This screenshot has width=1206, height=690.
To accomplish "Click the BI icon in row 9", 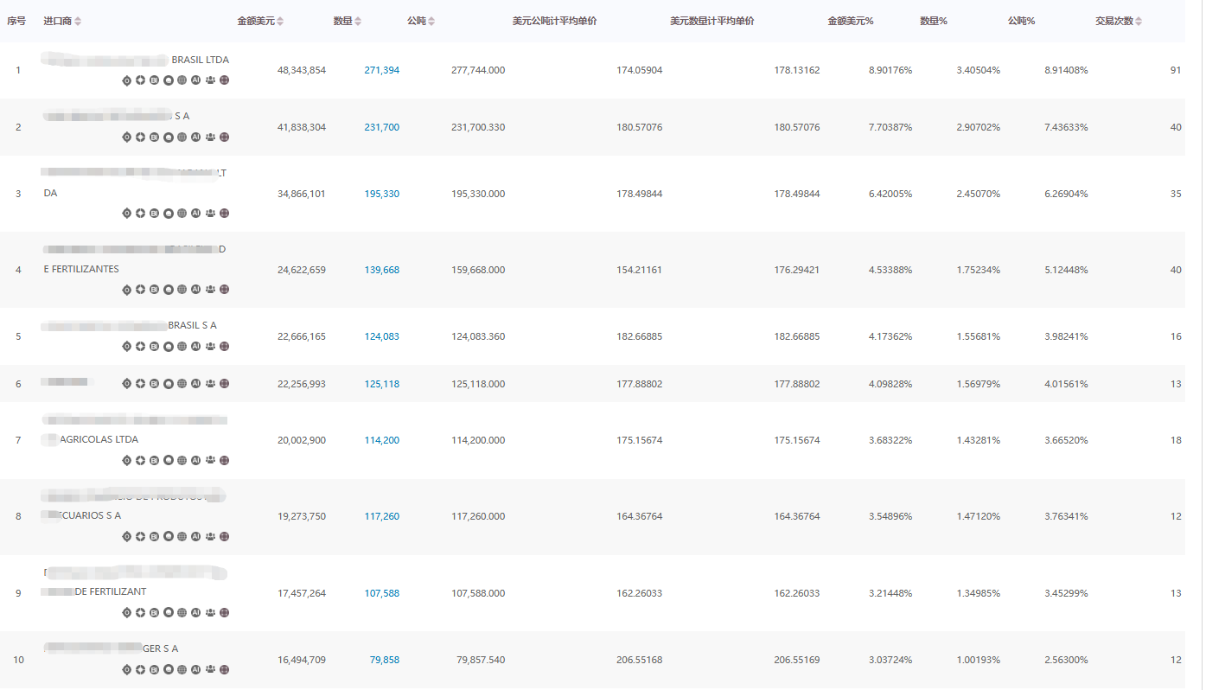I will 154,613.
